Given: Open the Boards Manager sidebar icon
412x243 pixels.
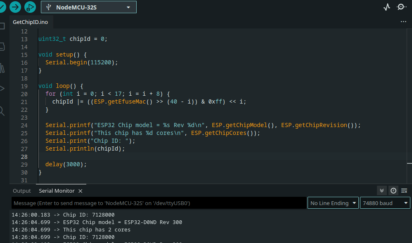Looking at the screenshot, I should 2,46.
